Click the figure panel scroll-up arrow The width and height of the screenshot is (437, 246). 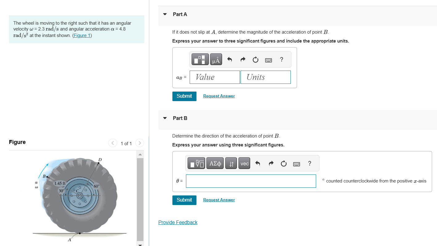pos(140,154)
